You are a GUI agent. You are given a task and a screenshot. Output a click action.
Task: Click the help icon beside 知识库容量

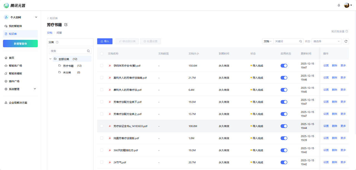[x=347, y=31]
